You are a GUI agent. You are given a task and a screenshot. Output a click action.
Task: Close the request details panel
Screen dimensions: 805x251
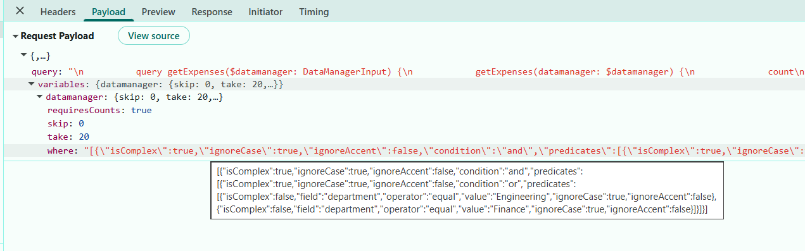[x=20, y=11]
